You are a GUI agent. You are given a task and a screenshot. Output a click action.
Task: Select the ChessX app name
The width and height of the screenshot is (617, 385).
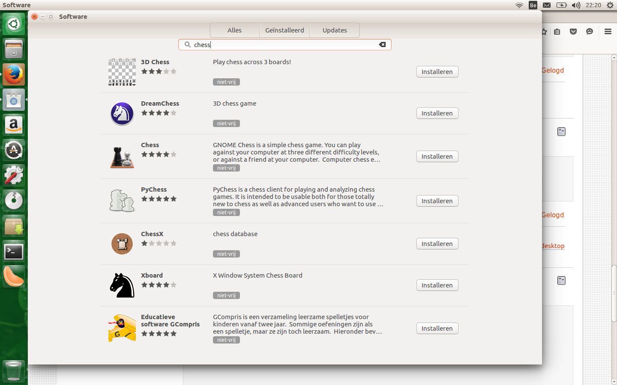152,234
